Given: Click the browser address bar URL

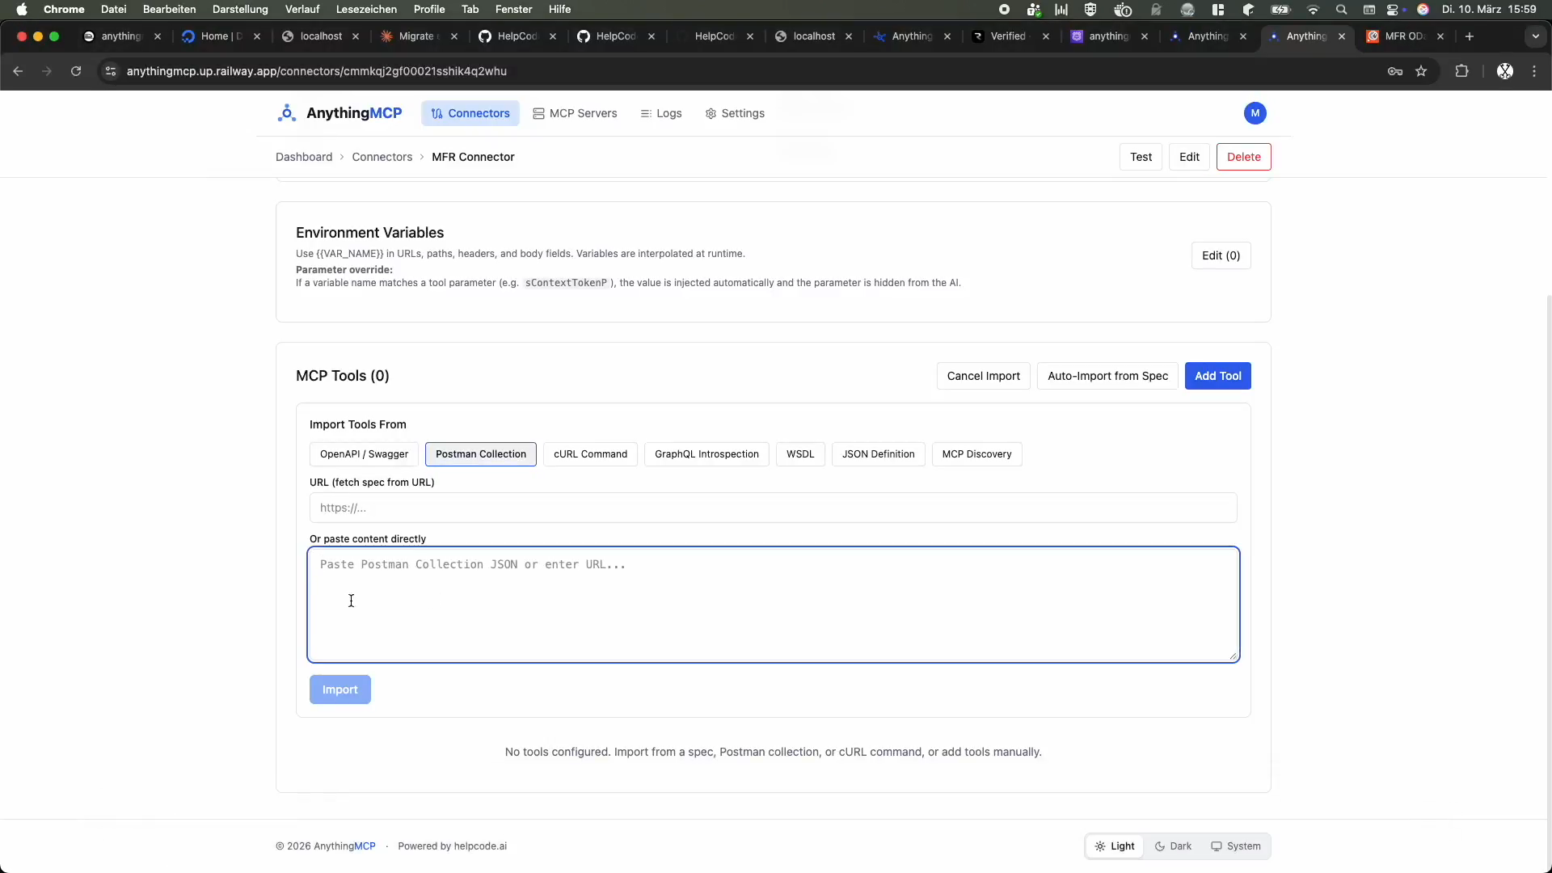Looking at the screenshot, I should 316,71.
